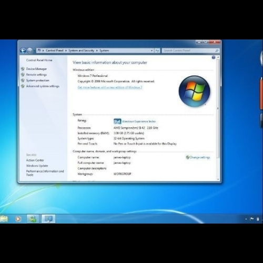Expand arrow before Control Panel breadcrumb
Image resolution: width=263 pixels, height=263 pixels.
43,50
